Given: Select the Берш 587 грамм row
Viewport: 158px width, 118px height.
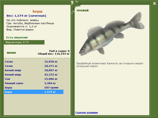Looking at the screenshot, I should (34, 88).
